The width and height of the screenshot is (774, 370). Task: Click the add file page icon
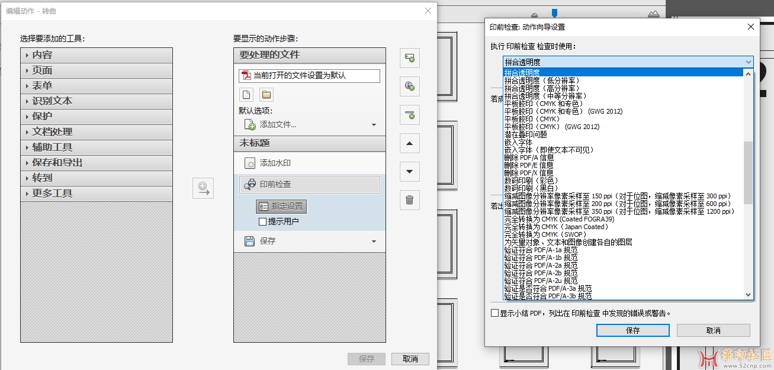(247, 95)
